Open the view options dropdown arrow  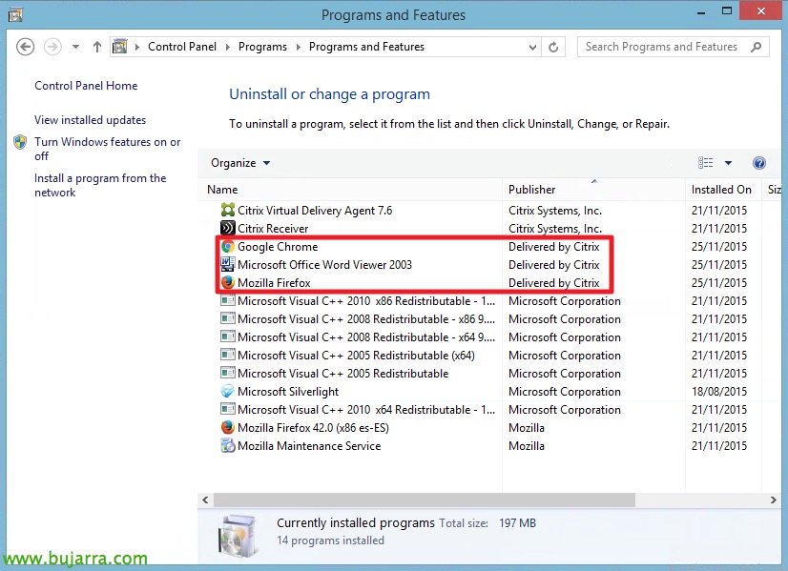point(728,163)
